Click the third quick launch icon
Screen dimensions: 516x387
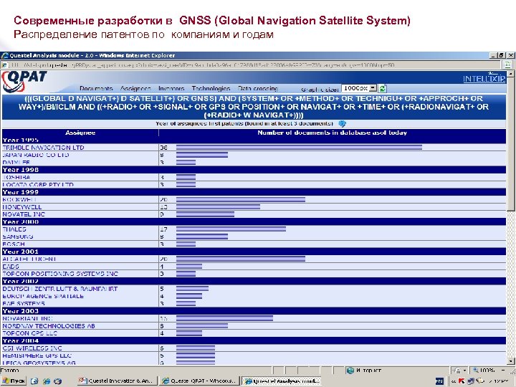click(57, 381)
